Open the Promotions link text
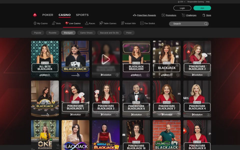The height and width of the screenshot is (150, 240). [x=171, y=15]
